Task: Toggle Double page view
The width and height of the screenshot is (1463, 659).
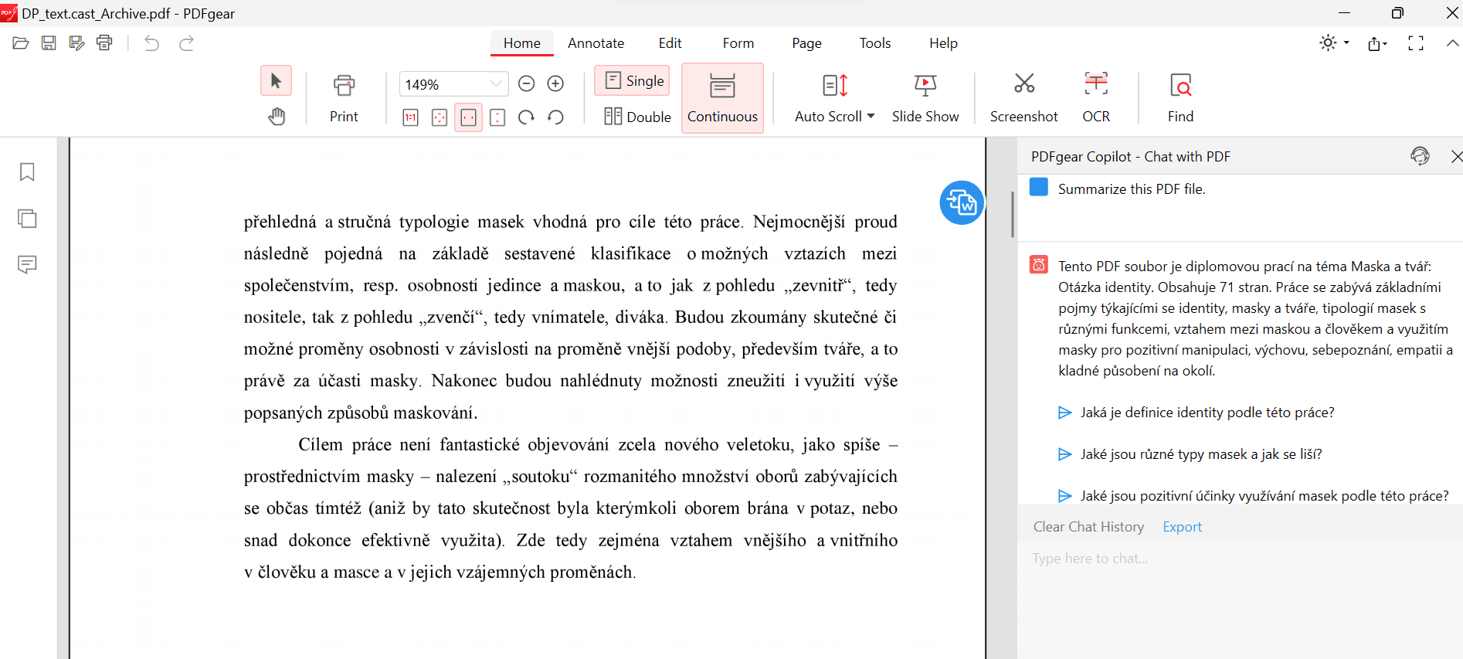Action: click(637, 117)
